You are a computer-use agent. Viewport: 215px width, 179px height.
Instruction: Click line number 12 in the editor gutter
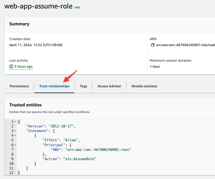(11, 173)
